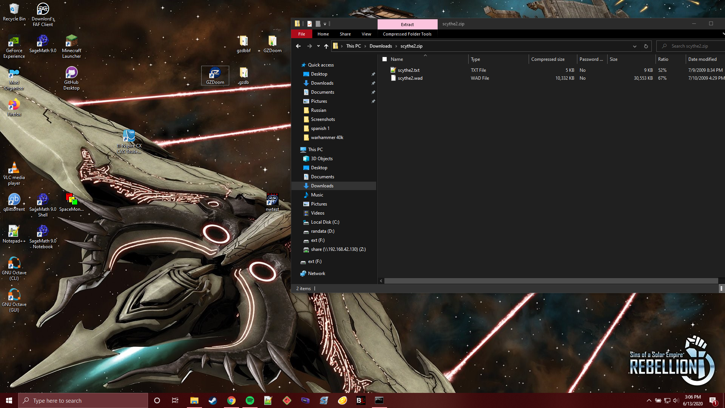Select the gzdbbf zip file on desktop

pos(244,44)
